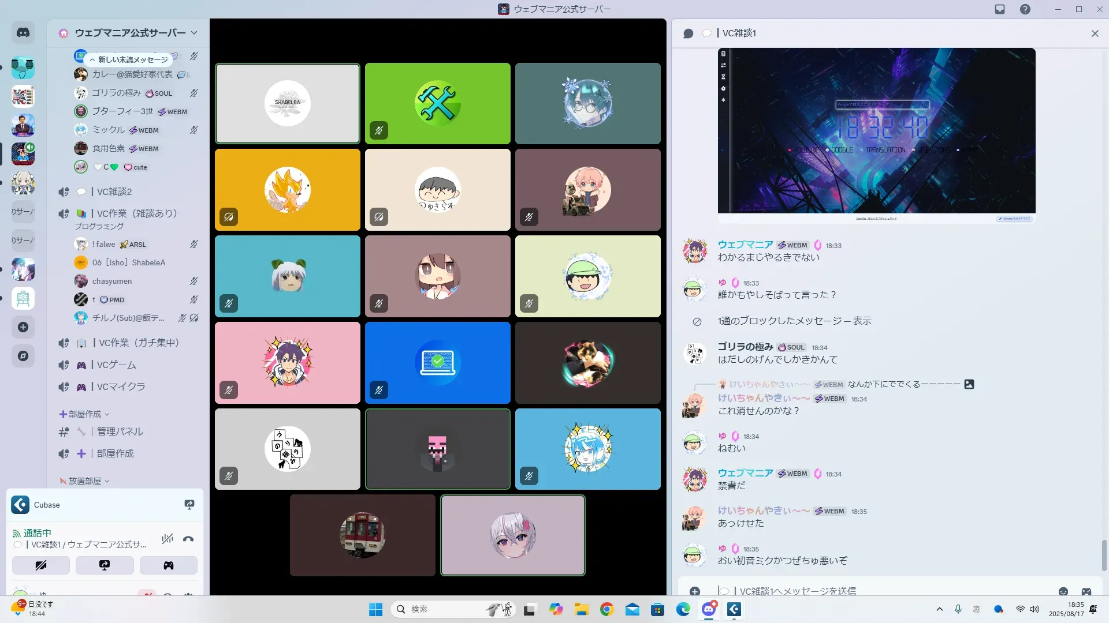Open the help question mark icon
The width and height of the screenshot is (1109, 623).
pyautogui.click(x=1025, y=9)
